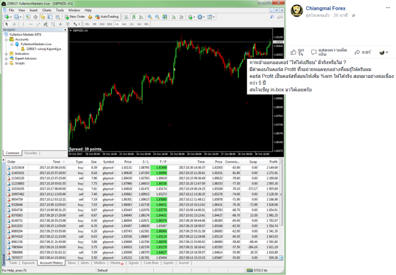This screenshot has width=396, height=275.
Task: Open the File menu
Action: tap(11, 10)
